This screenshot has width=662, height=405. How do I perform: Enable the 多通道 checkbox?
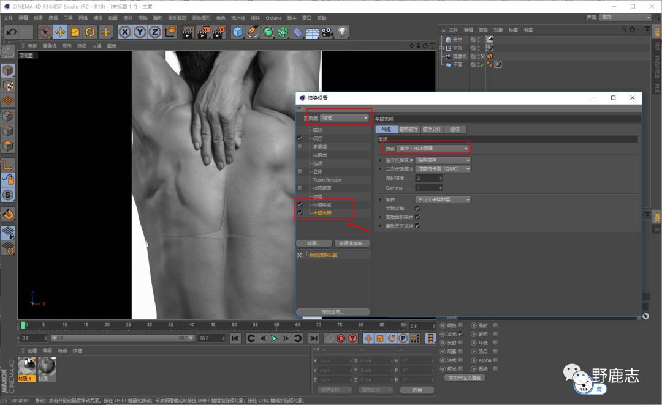[300, 147]
